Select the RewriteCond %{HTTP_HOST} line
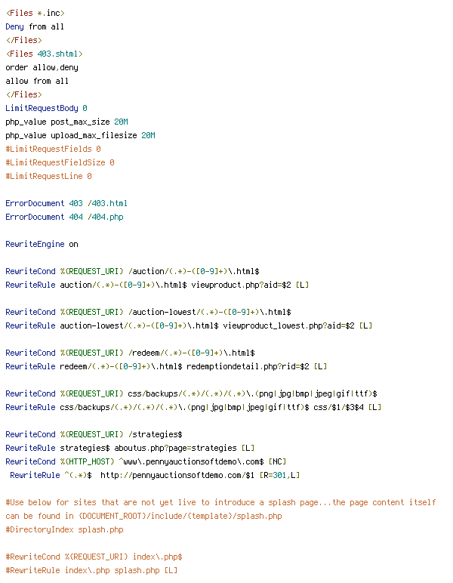453x583 pixels. click(x=146, y=461)
